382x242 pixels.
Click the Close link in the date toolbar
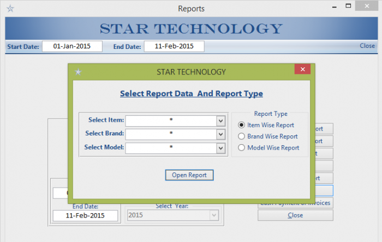point(367,46)
